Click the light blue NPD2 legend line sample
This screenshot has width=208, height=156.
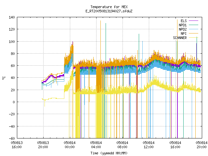point(193,29)
